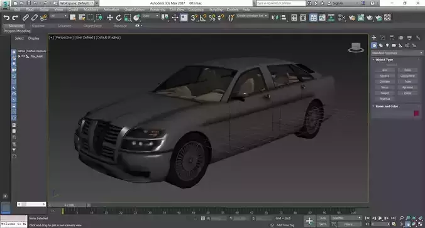This screenshot has width=425, height=228.
Task: Click the Bind to Space Warp icon
Action: pos(43,18)
